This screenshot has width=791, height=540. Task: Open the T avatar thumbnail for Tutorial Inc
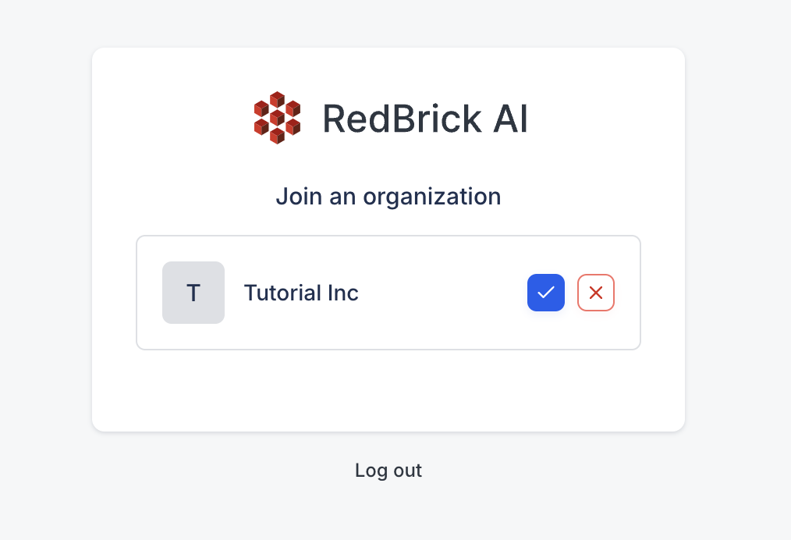pyautogui.click(x=193, y=293)
